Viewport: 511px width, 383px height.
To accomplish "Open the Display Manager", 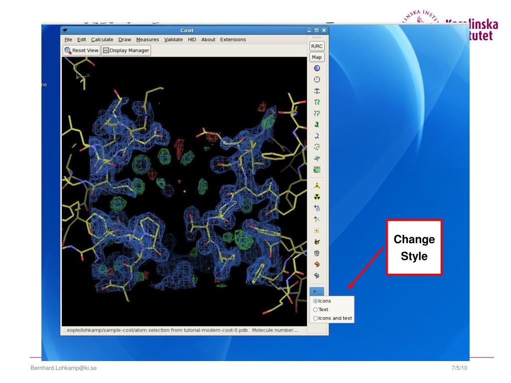I will click(126, 50).
